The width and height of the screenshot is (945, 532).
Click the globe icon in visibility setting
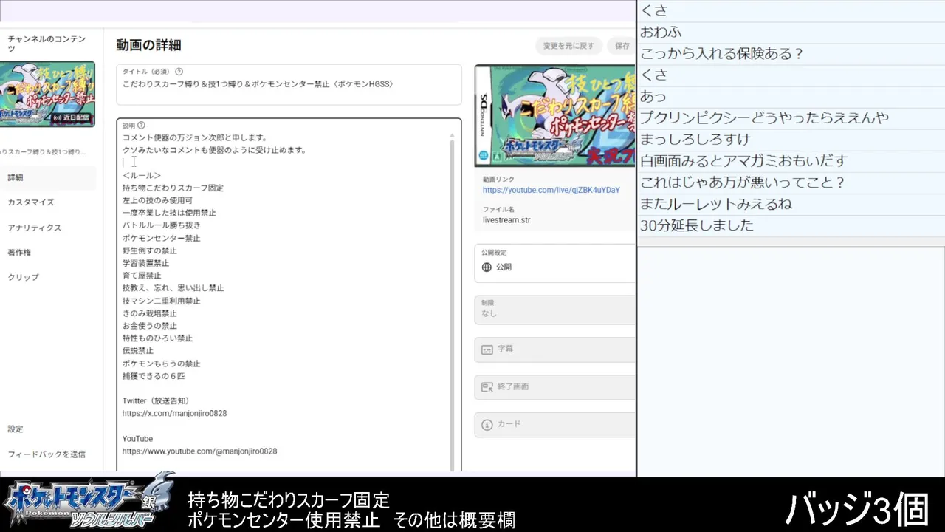click(x=487, y=267)
